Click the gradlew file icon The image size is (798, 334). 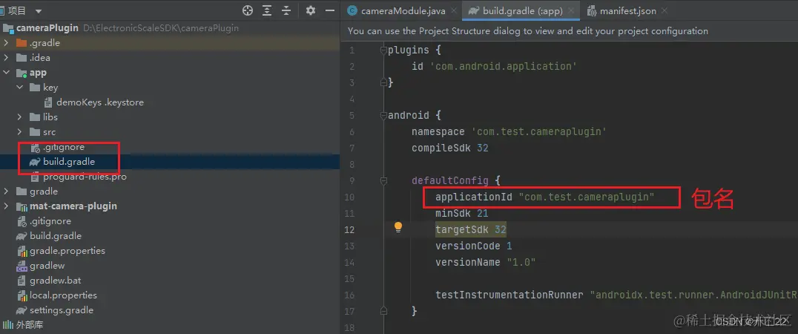click(x=22, y=265)
